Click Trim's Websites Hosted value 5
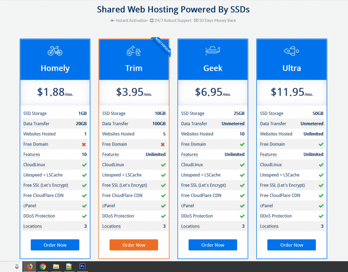 [164, 134]
